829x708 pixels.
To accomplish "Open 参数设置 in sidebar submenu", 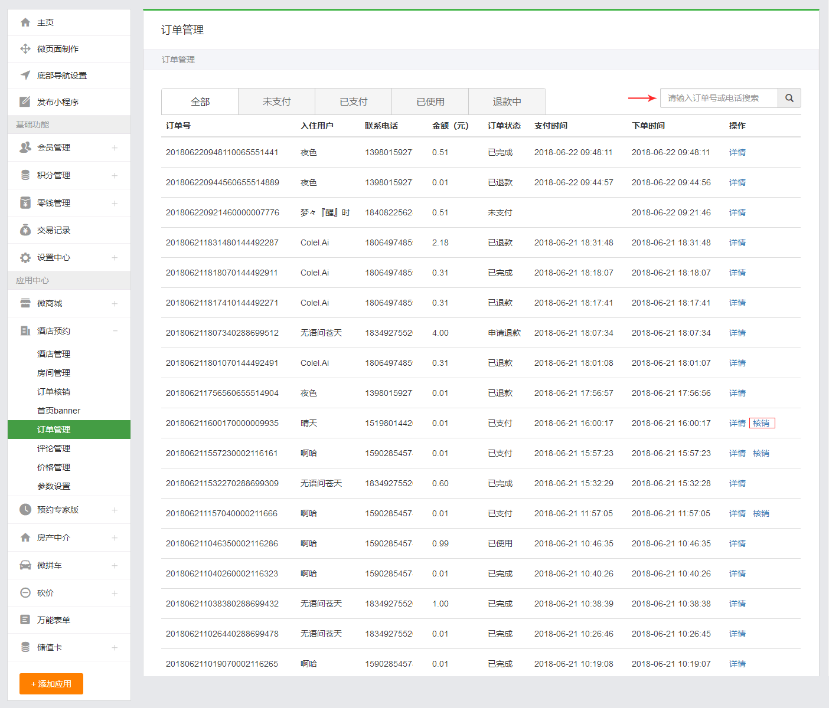I will [54, 486].
